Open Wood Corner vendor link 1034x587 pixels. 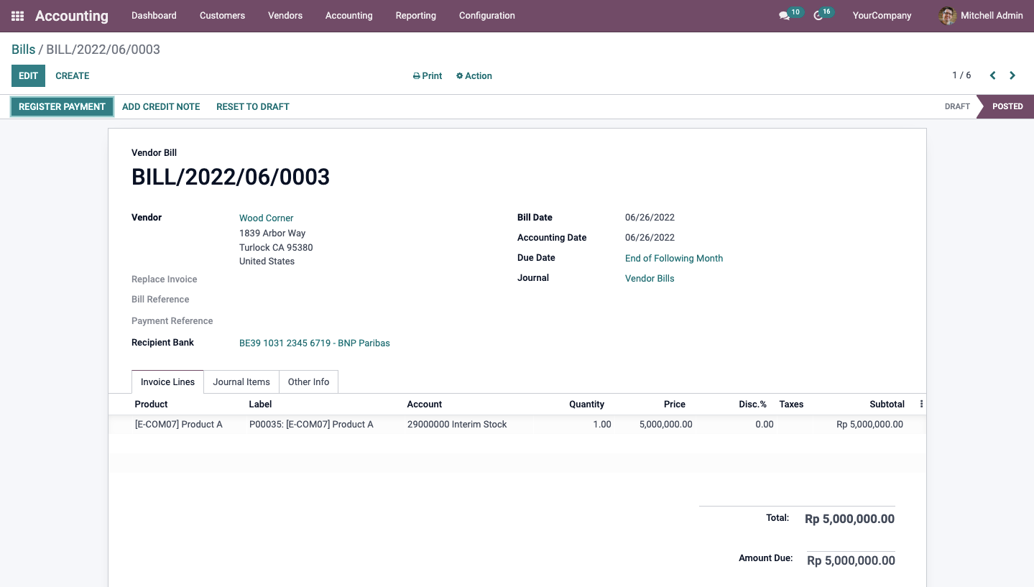(x=267, y=218)
